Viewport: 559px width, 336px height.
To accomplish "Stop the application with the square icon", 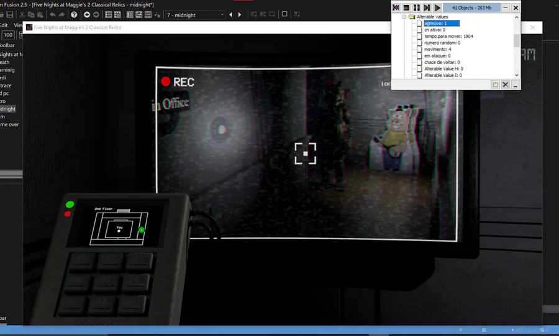I will tap(284, 14).
